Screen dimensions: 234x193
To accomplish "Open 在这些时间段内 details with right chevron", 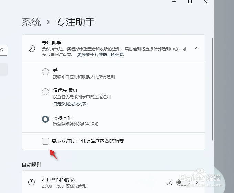I will click(197, 182).
